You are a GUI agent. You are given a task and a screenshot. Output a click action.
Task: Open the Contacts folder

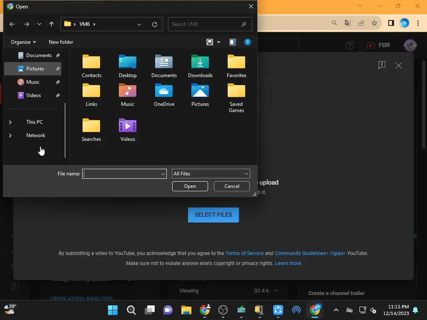(91, 66)
